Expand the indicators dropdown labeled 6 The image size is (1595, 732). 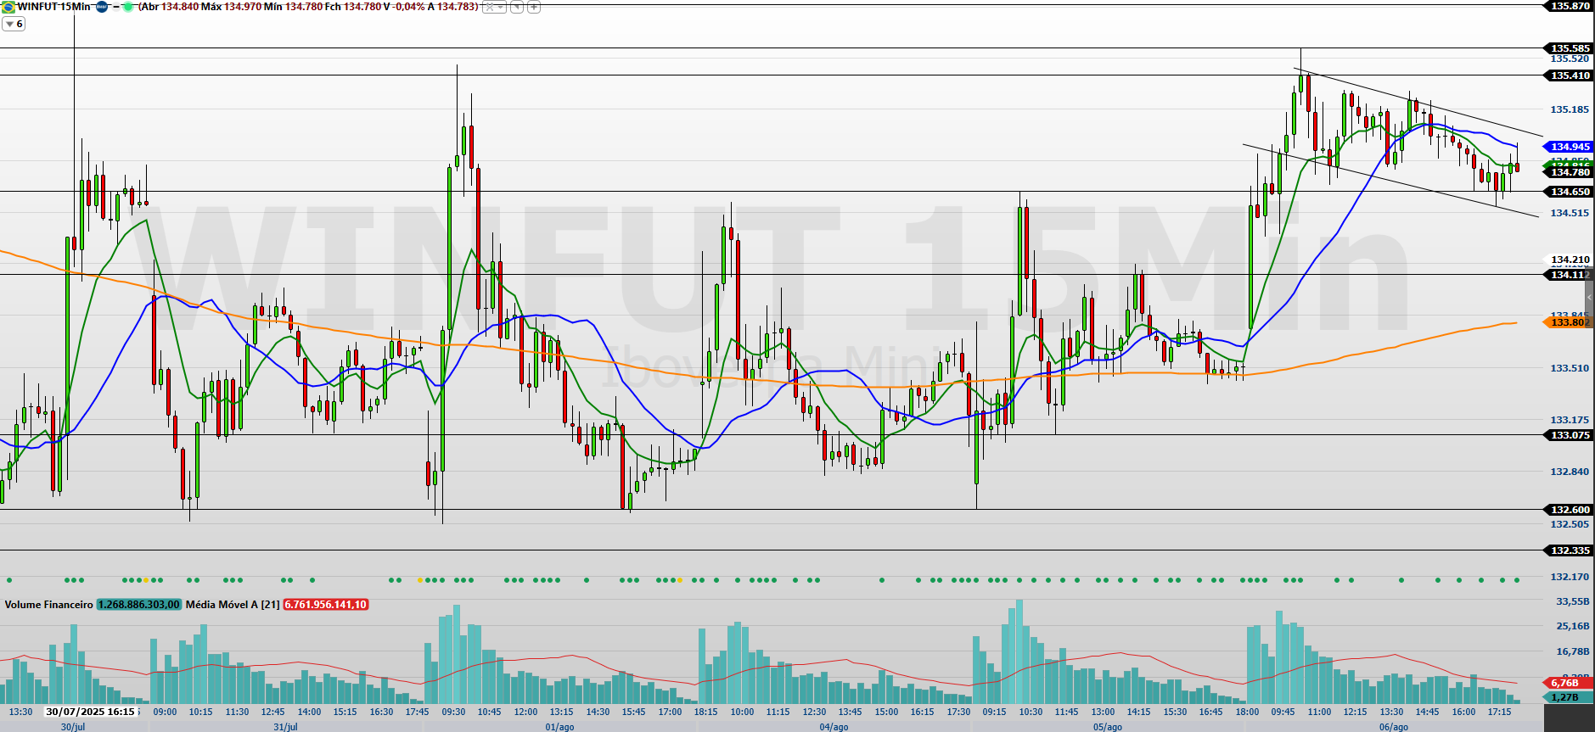coord(14,24)
